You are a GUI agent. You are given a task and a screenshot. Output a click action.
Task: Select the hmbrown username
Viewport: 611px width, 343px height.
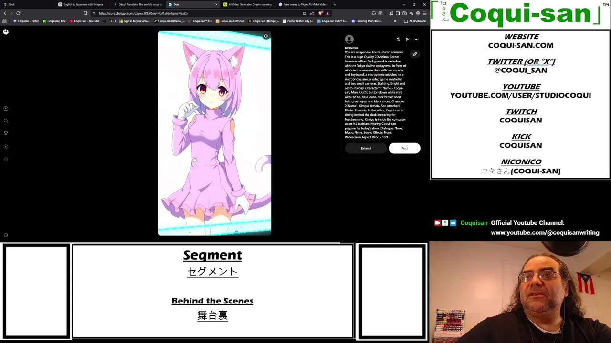[x=351, y=48]
